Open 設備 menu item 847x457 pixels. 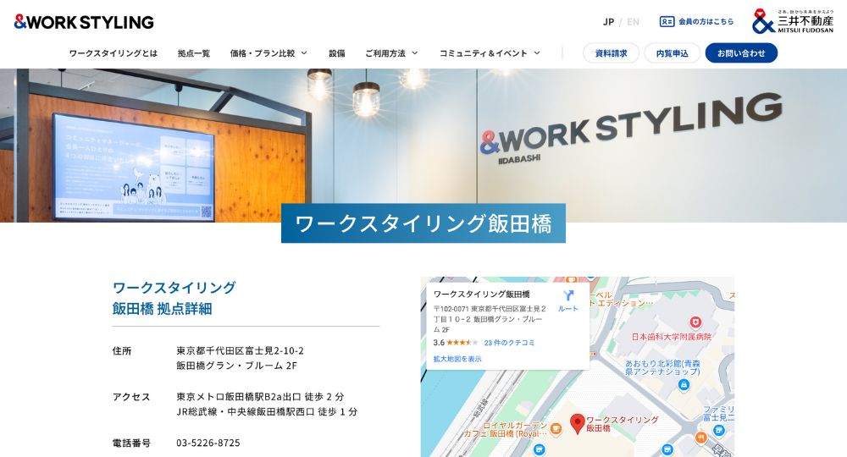click(337, 53)
